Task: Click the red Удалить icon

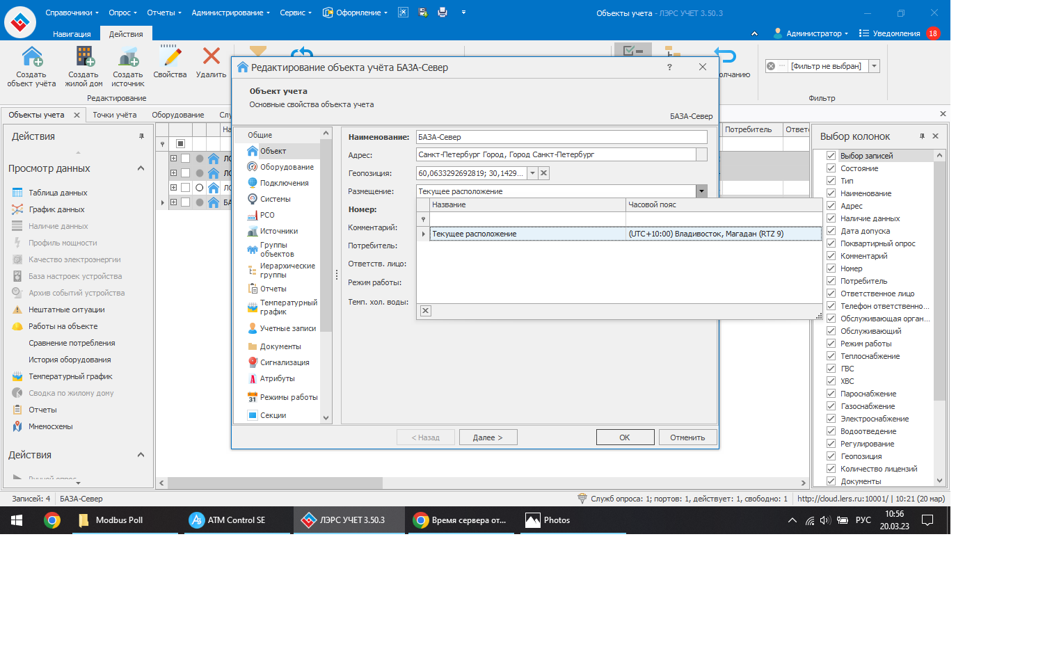Action: [x=212, y=56]
